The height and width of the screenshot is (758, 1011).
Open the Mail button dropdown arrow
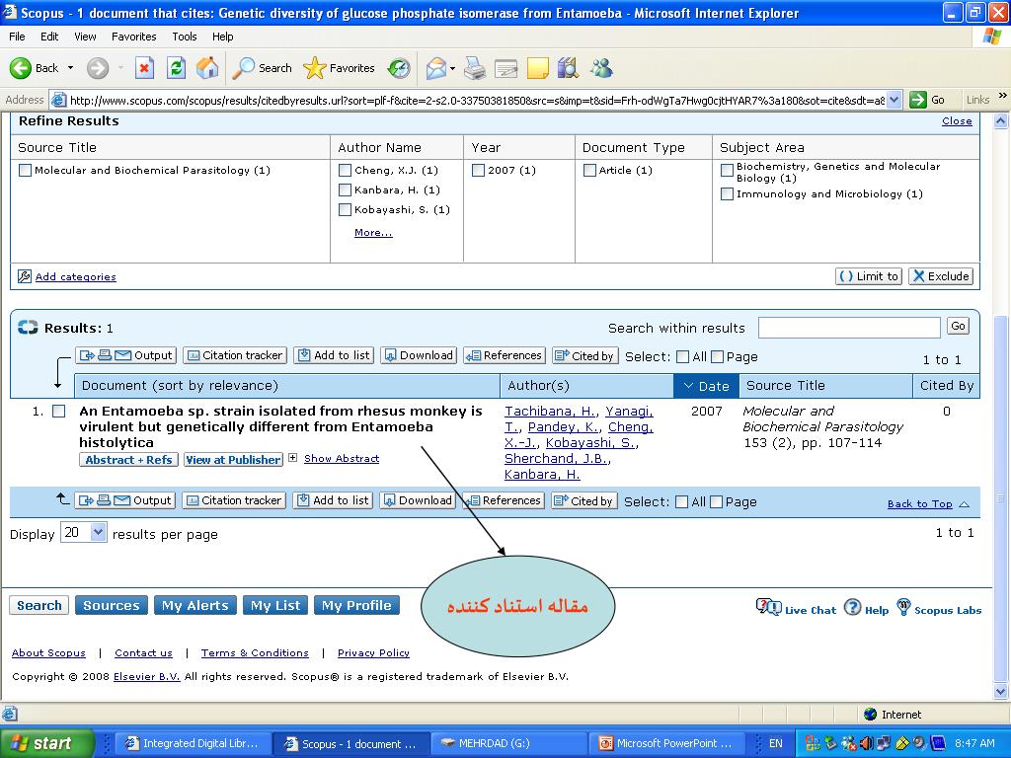[452, 68]
